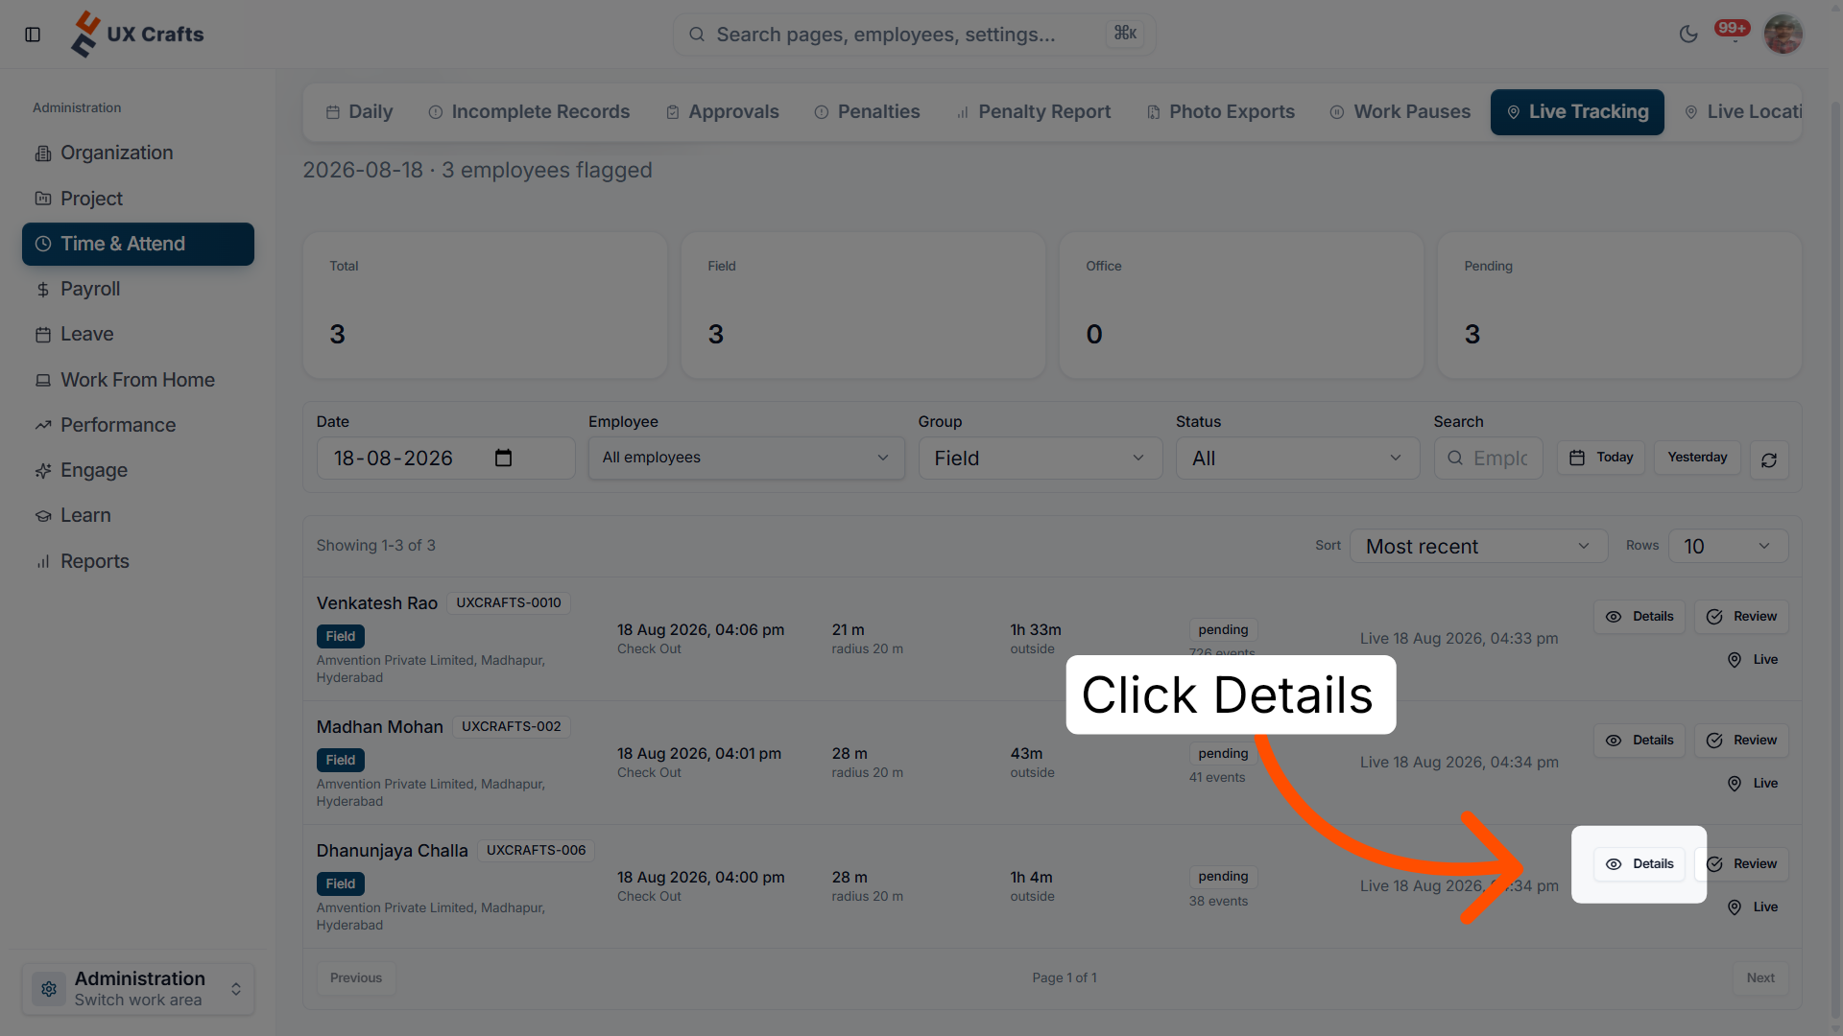This screenshot has height=1036, width=1843.
Task: Open the Work Pauses tab
Action: pos(1400,112)
